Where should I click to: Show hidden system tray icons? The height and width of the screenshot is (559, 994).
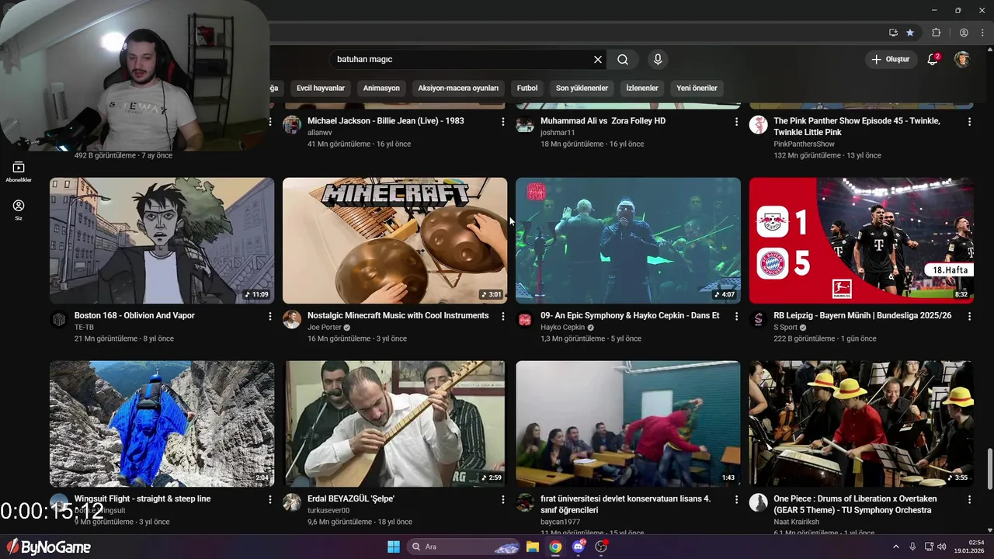point(895,547)
